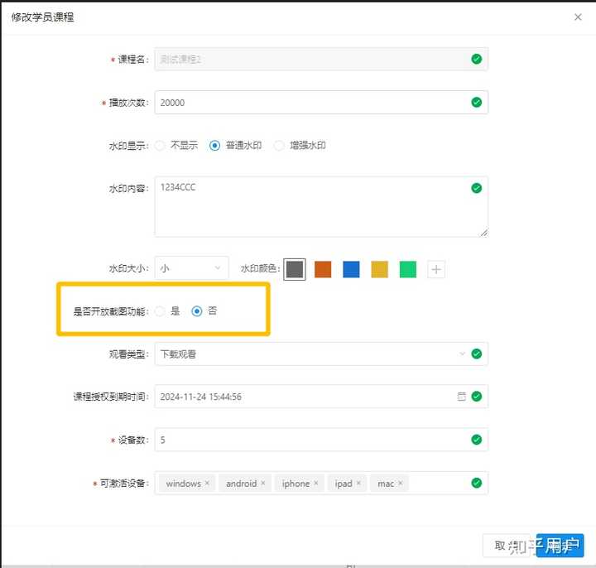The width and height of the screenshot is (596, 568).
Task: Remove the ipad device tag
Action: (358, 483)
